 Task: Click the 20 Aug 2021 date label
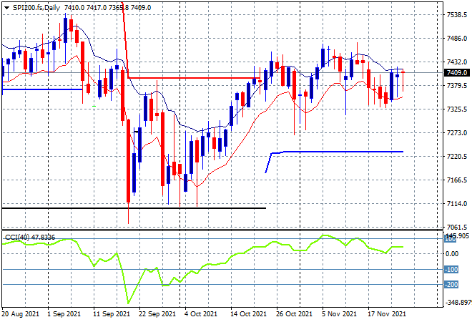(x=21, y=314)
